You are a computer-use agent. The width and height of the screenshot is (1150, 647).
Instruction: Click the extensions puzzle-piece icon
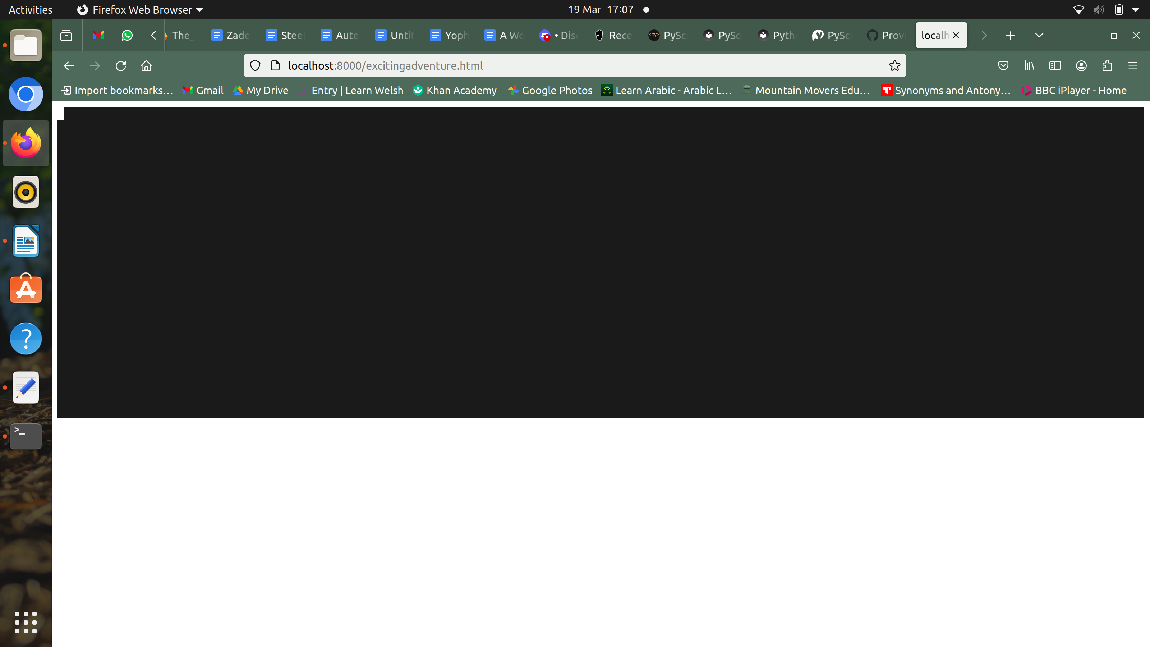click(1107, 66)
